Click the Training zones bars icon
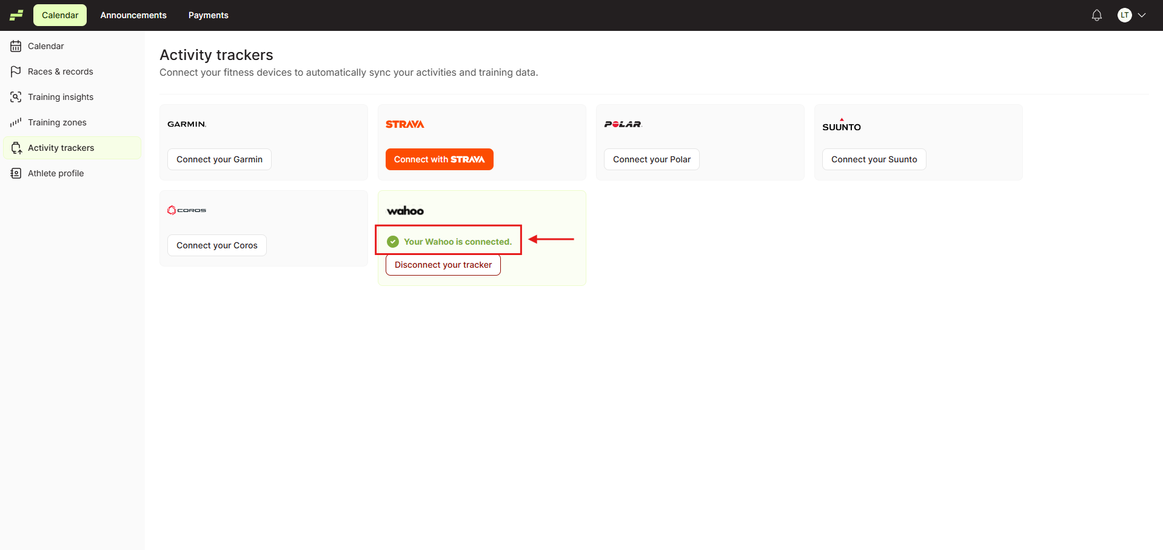Image resolution: width=1163 pixels, height=550 pixels. 16,122
